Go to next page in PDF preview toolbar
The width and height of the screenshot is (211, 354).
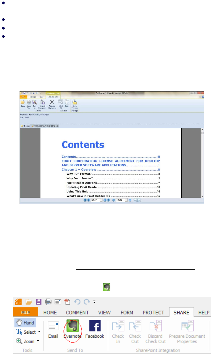click(105, 200)
